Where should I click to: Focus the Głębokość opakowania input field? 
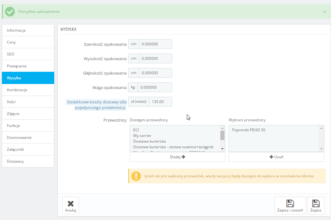pos(155,73)
